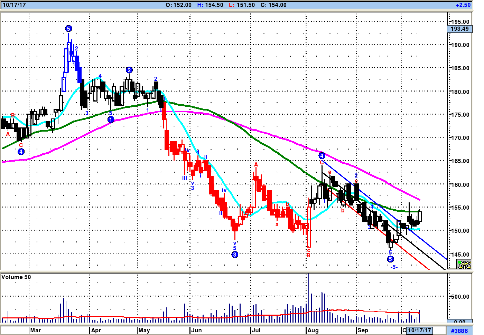
Task: Select circled wave 4 marker below red C
Action: coord(21,152)
